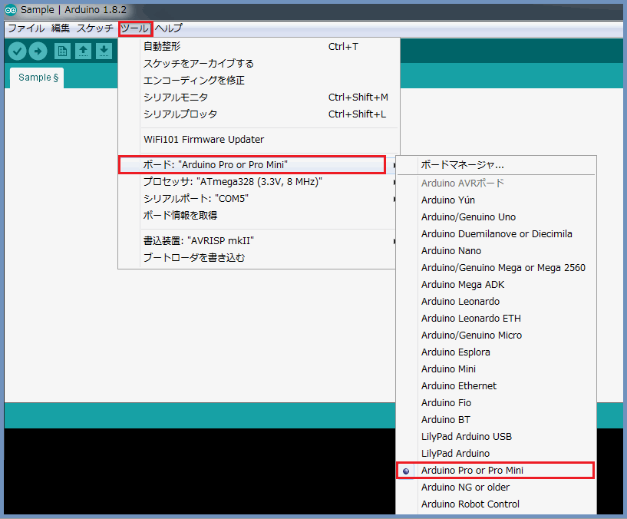Select Arduino Mega ADK board
627x519 pixels.
pyautogui.click(x=496, y=285)
